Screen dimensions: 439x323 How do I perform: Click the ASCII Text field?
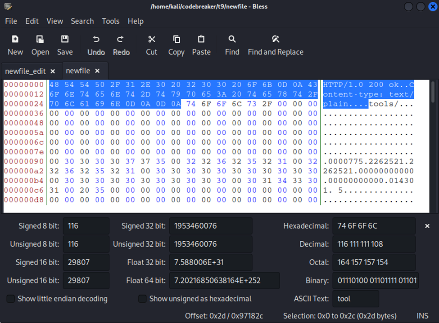[x=355, y=299]
